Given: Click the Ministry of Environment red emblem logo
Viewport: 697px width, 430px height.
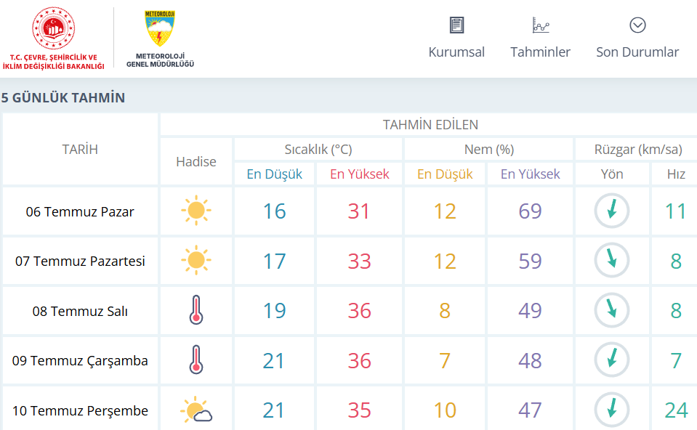Looking at the screenshot, I should tap(53, 28).
